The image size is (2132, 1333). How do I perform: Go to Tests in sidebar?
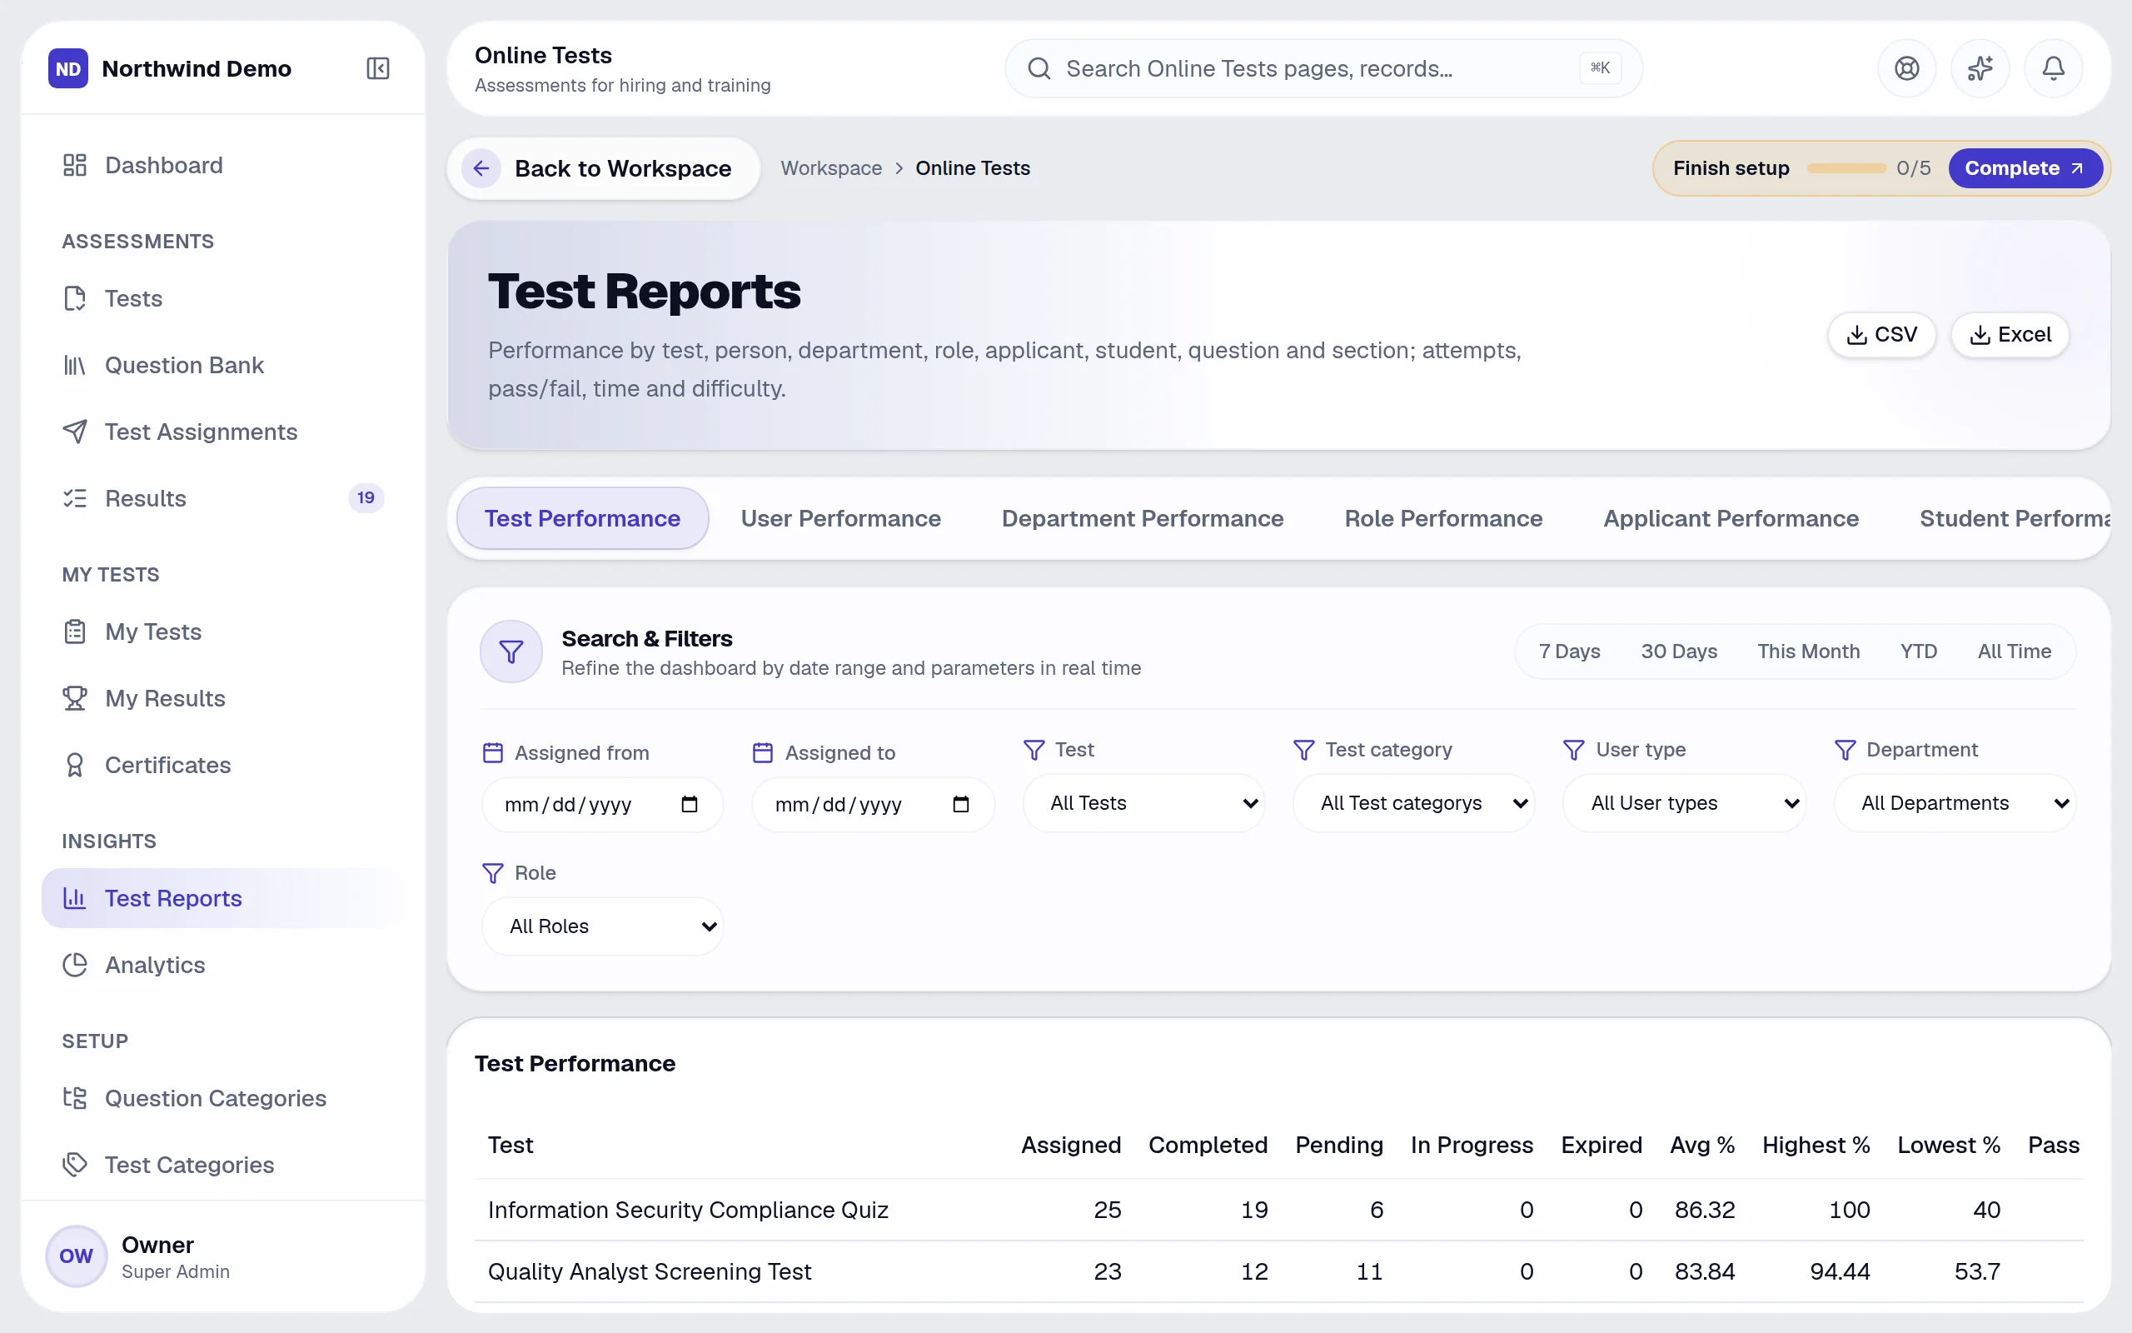(222, 298)
